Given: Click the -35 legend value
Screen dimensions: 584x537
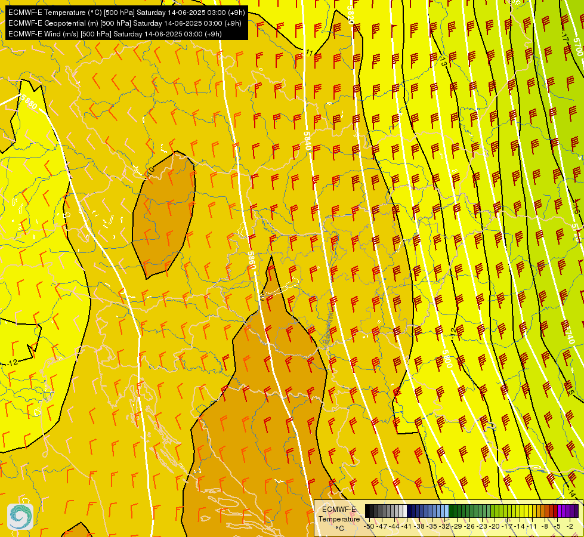Looking at the screenshot, I should coord(432,526).
